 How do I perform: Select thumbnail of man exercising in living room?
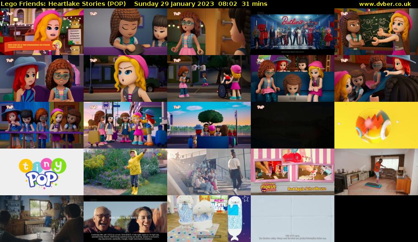(376, 172)
